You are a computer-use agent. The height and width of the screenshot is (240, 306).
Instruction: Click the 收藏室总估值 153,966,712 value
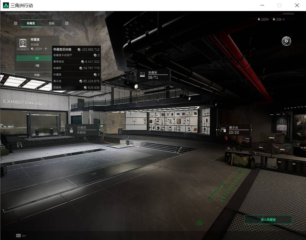90,49
